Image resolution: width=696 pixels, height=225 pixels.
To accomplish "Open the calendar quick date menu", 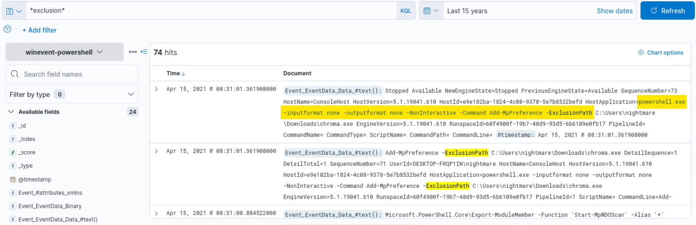I will (430, 11).
